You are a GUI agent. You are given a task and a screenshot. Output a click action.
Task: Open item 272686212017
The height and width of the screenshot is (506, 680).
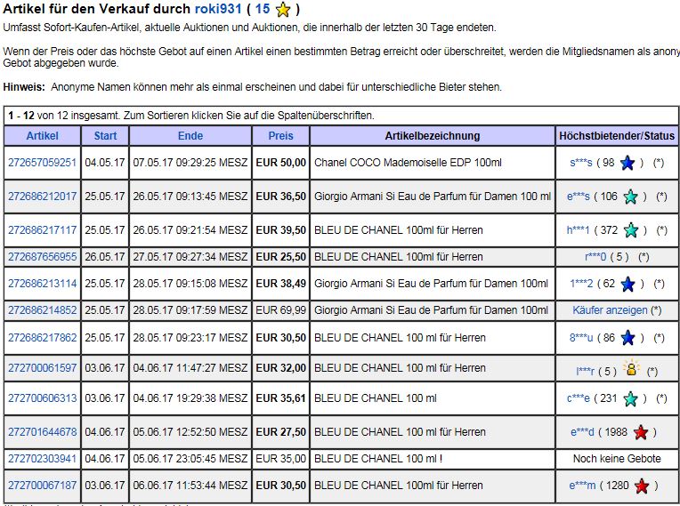click(42, 197)
